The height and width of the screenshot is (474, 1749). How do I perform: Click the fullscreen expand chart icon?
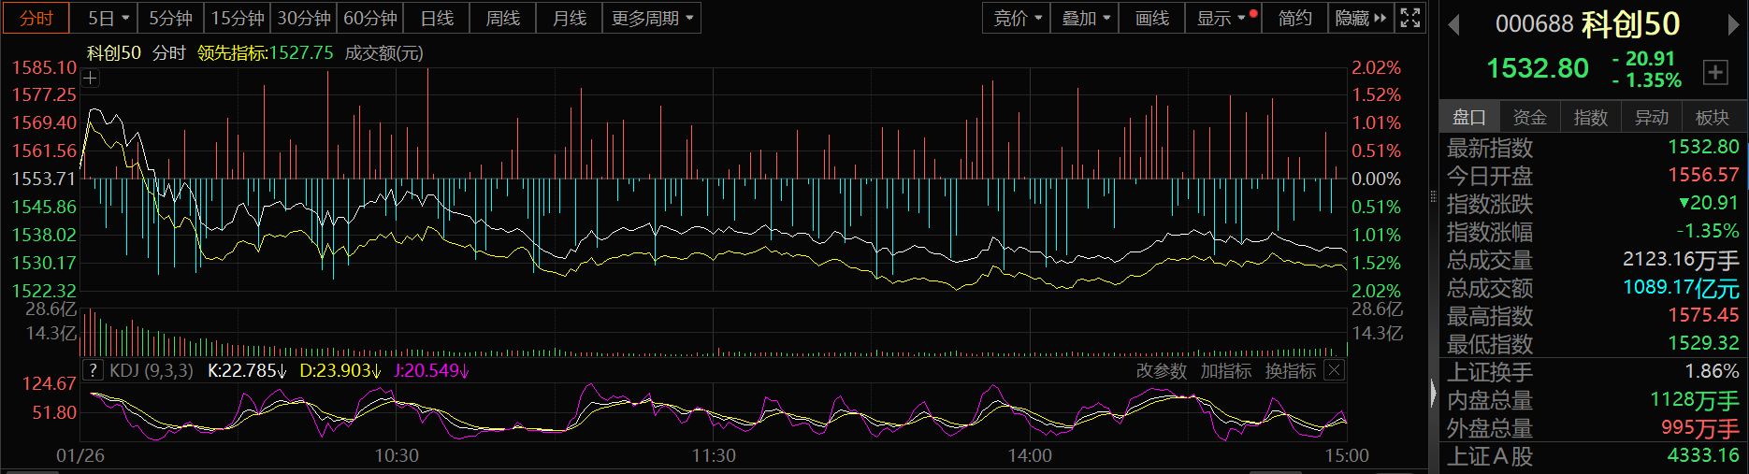[x=1410, y=18]
